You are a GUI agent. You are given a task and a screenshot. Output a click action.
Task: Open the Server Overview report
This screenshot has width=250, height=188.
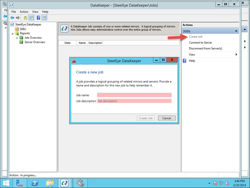tap(34, 42)
